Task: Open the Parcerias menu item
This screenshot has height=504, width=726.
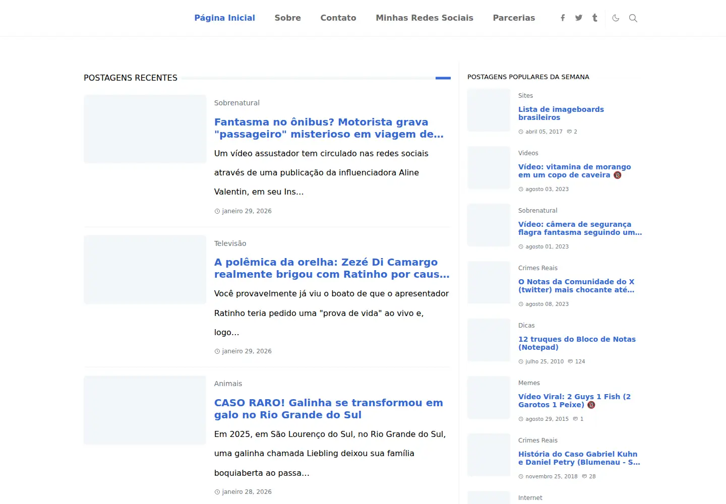Action: click(514, 18)
